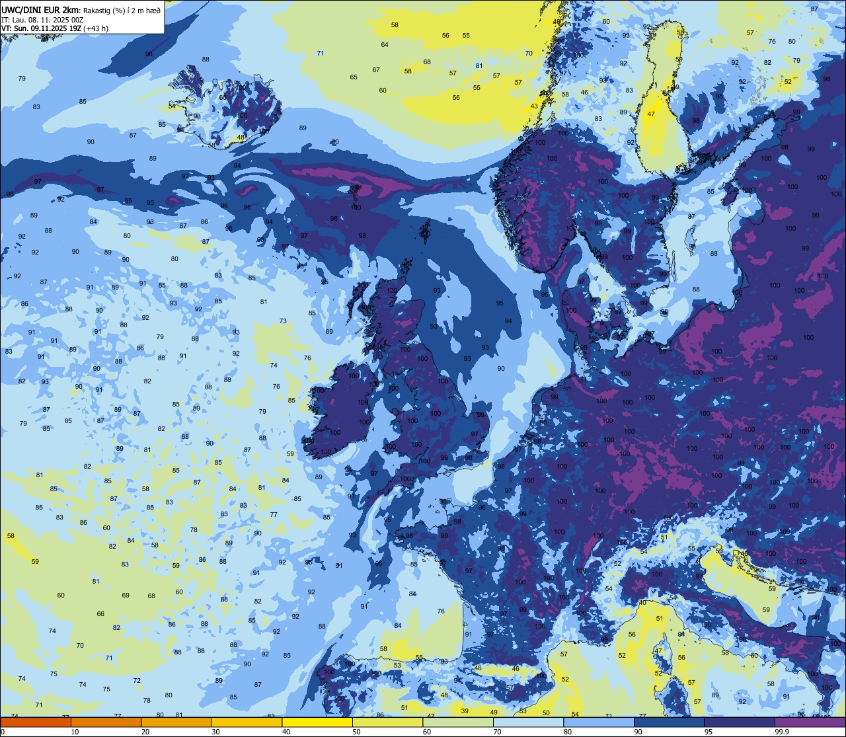Click the 50–60 legend color swatch
Viewport: 846px width, 737px height.
387,722
